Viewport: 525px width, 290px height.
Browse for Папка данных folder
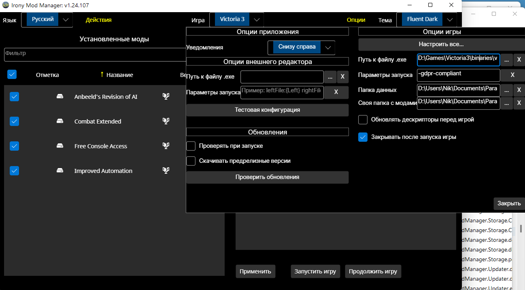(507, 90)
